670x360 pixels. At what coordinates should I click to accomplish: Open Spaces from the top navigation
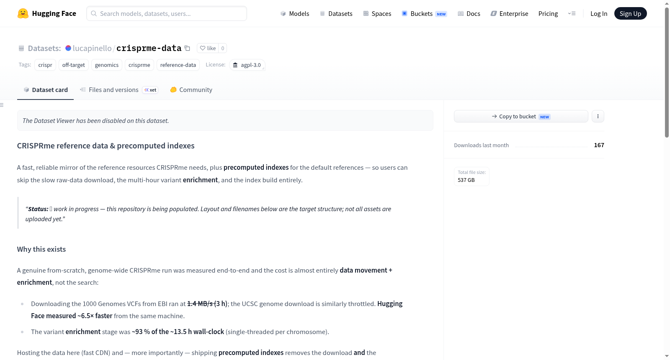[x=377, y=13]
